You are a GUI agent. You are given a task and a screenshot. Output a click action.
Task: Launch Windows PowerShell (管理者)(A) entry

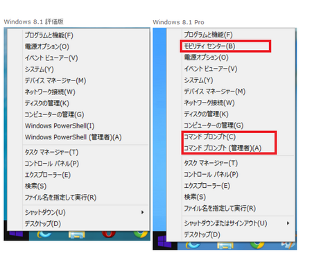click(78, 137)
